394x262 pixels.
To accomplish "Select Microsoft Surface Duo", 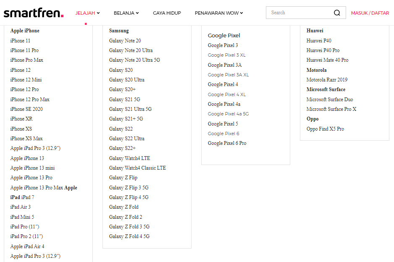I will click(x=330, y=100).
